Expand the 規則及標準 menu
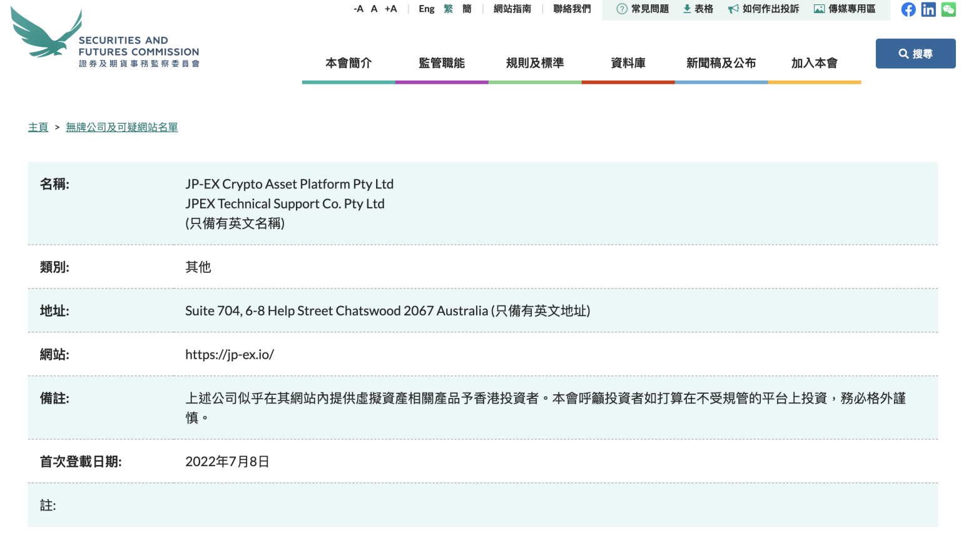 [x=535, y=63]
